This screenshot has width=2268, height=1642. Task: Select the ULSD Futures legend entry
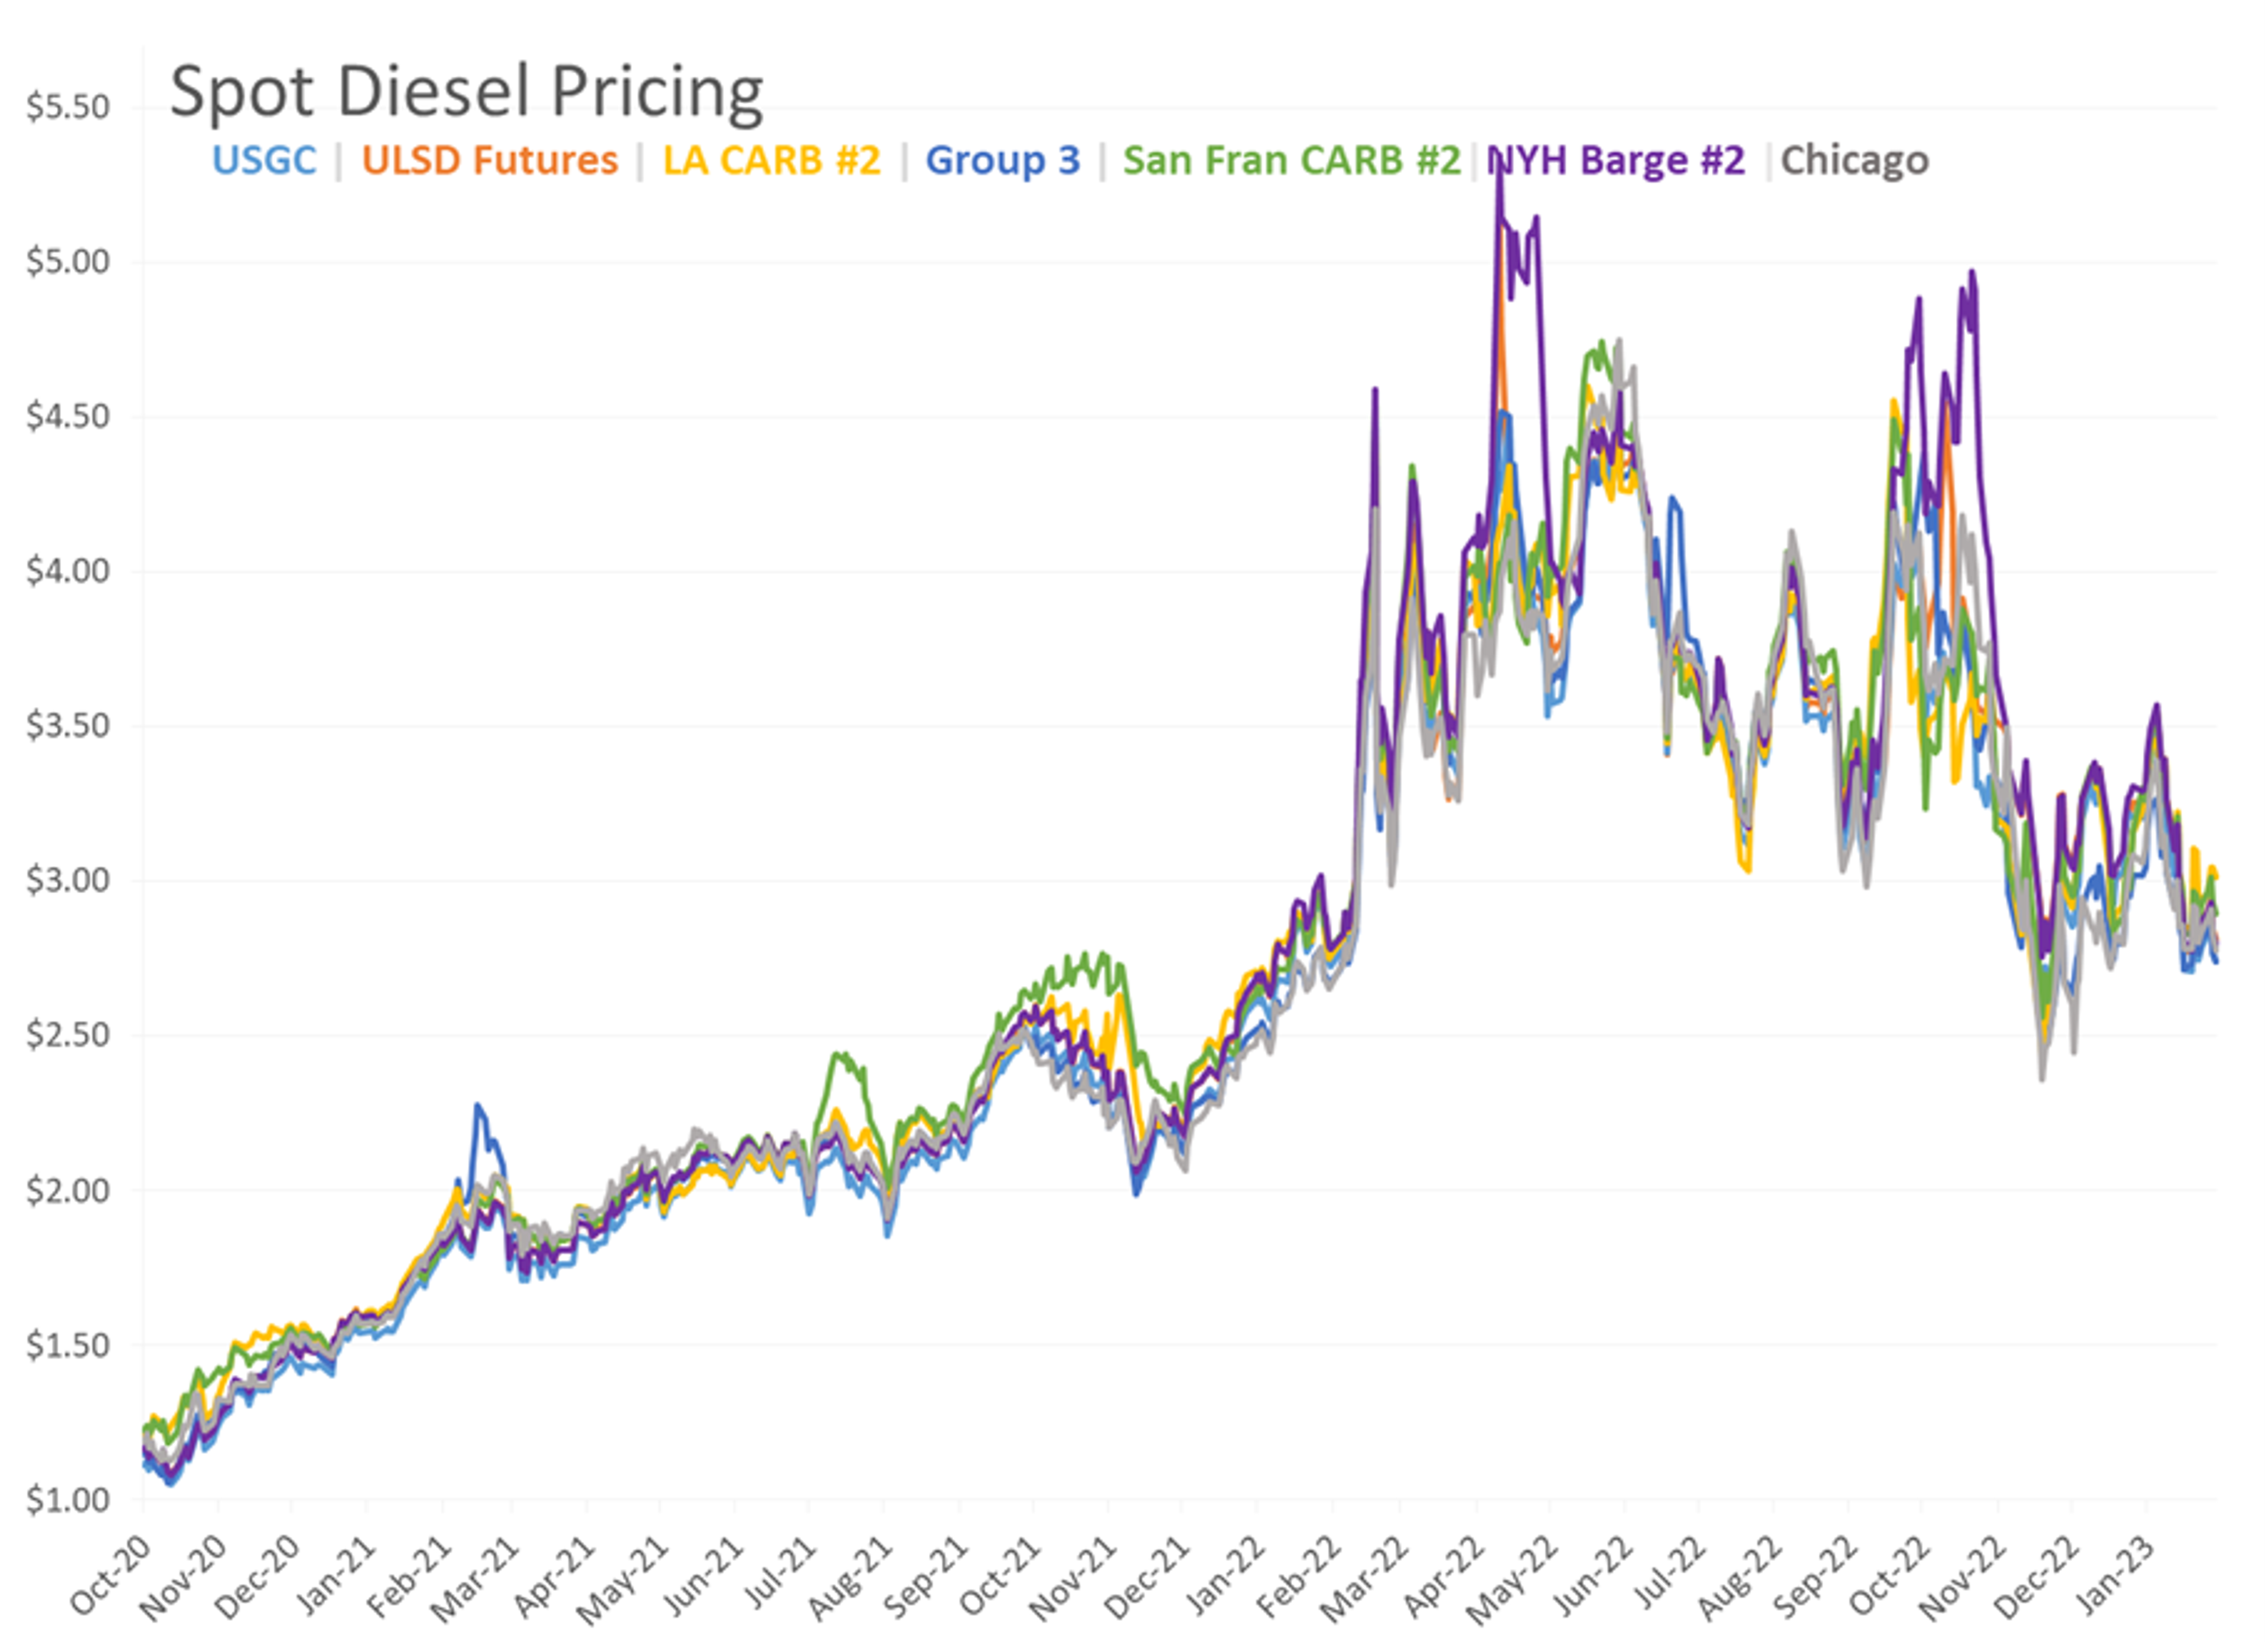coord(490,161)
